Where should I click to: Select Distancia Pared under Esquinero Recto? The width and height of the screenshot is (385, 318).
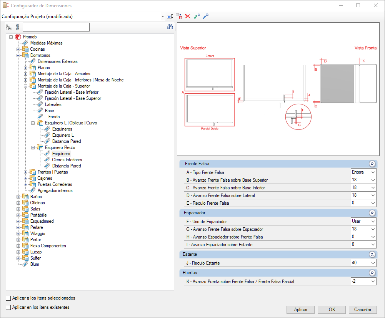[67, 166]
